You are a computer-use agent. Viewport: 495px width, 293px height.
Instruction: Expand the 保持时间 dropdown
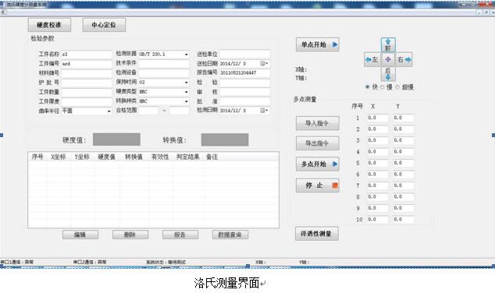[186, 83]
